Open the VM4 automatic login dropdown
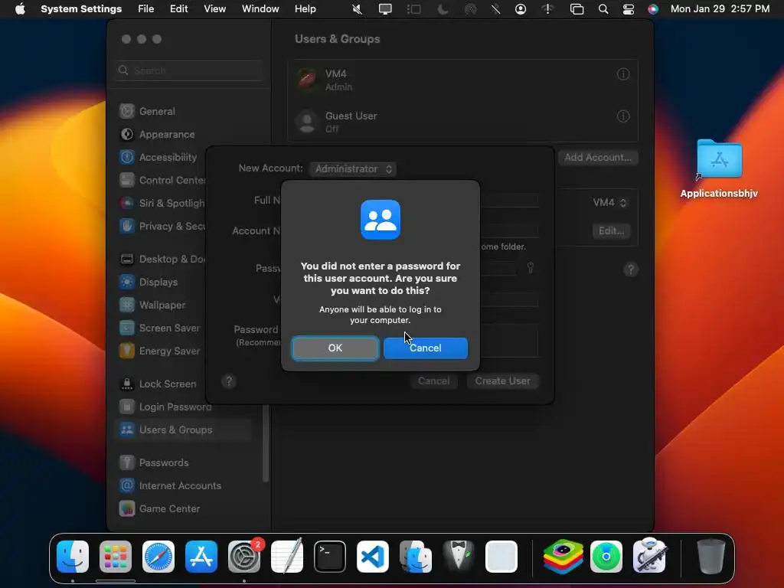Viewport: 784px width, 588px height. pyautogui.click(x=609, y=202)
